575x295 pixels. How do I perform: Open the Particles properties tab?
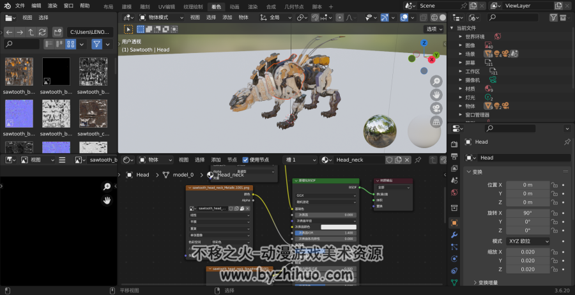pos(454,246)
